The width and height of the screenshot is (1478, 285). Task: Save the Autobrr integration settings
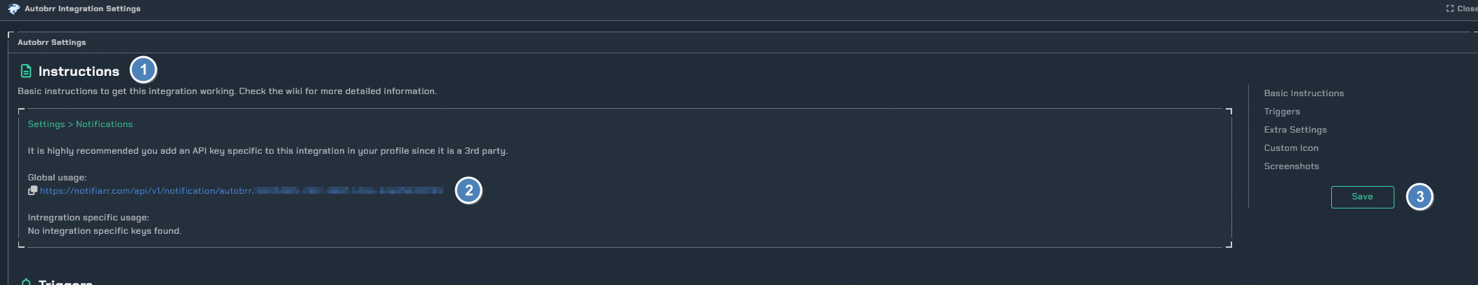click(1362, 197)
